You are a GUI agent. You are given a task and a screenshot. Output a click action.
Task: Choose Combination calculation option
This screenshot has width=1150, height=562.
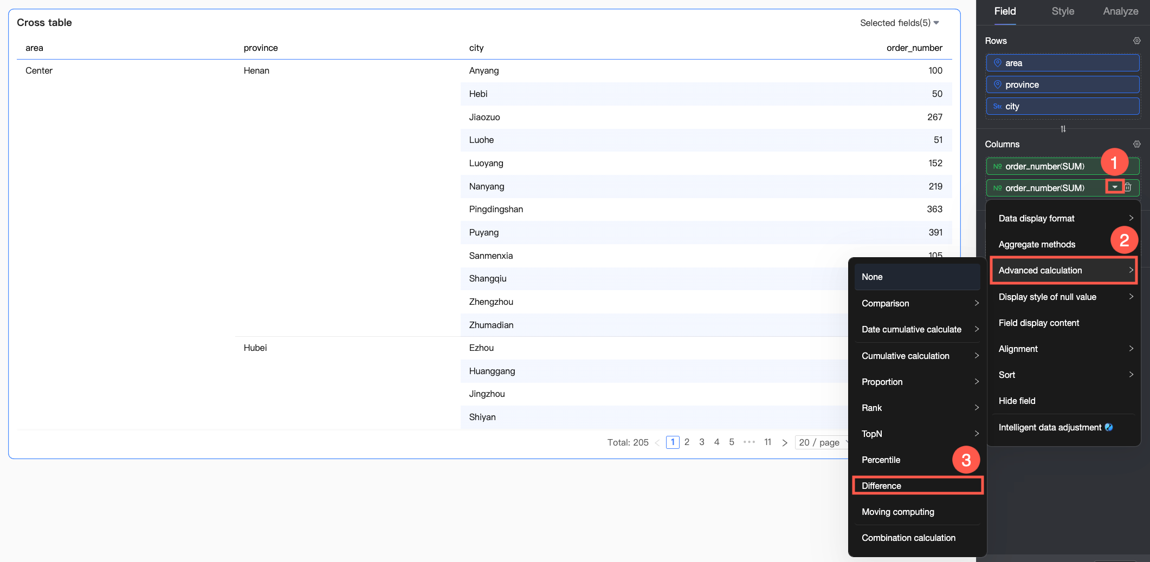click(x=918, y=538)
